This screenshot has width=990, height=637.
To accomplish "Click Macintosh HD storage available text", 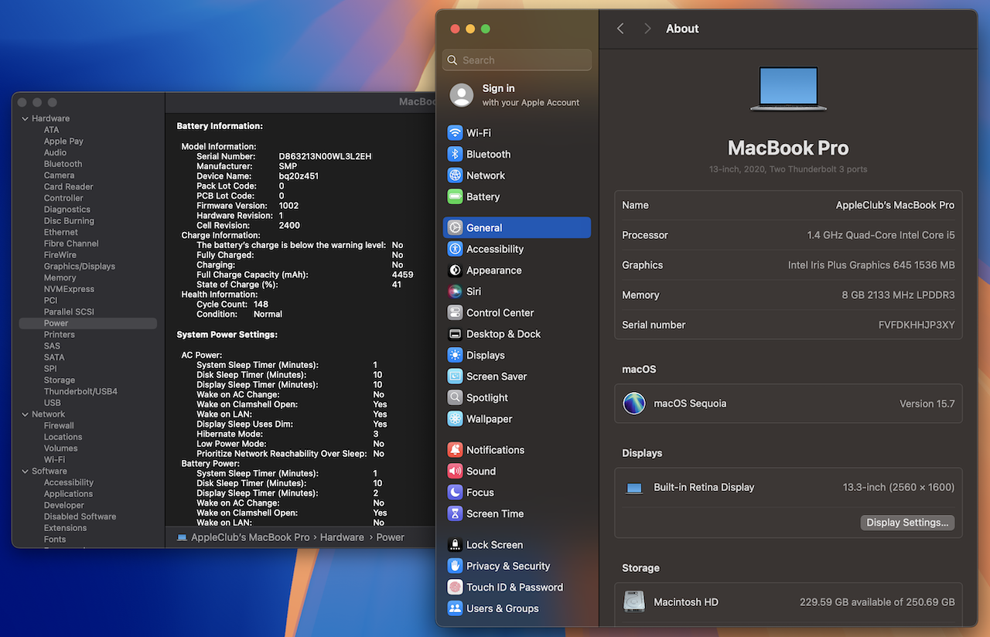I will 877,602.
